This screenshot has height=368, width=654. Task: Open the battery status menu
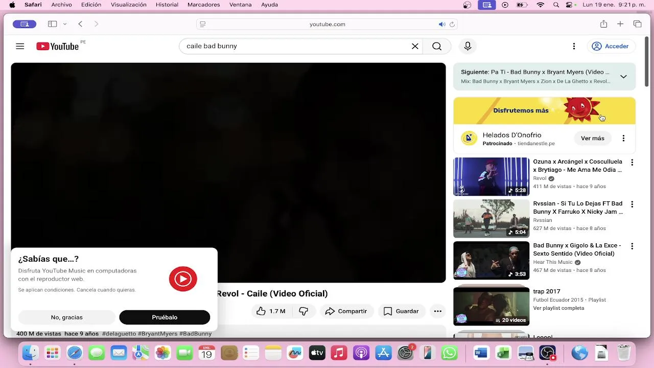click(522, 5)
